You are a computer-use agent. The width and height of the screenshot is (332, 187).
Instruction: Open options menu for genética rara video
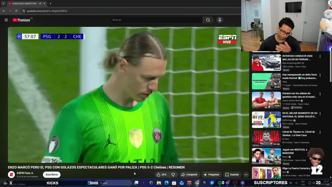coord(320,94)
